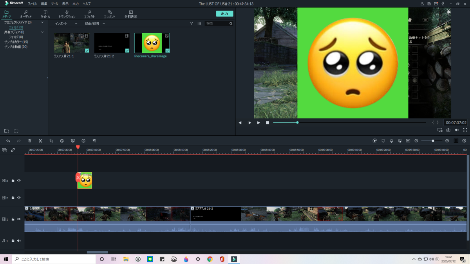Open the 表示 menu

pyautogui.click(x=65, y=4)
